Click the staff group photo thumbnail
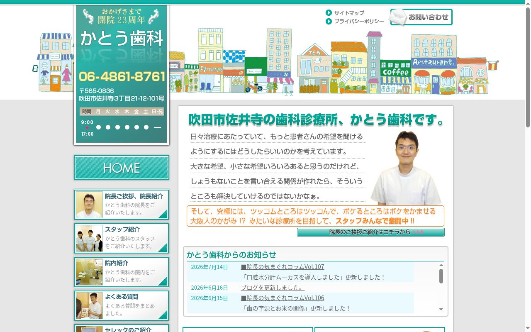 pos(89,238)
